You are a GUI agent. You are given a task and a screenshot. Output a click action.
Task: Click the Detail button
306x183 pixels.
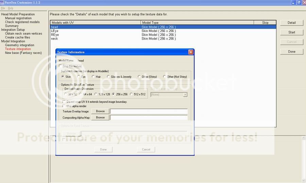[x=291, y=23]
